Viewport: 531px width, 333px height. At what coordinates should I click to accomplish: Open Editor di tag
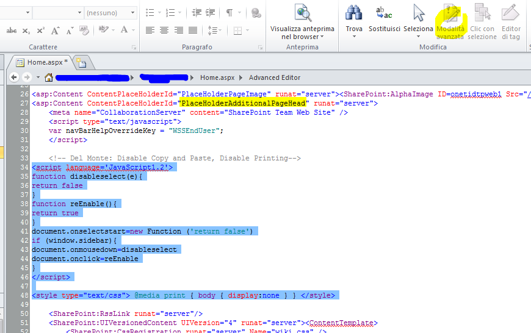click(511, 22)
